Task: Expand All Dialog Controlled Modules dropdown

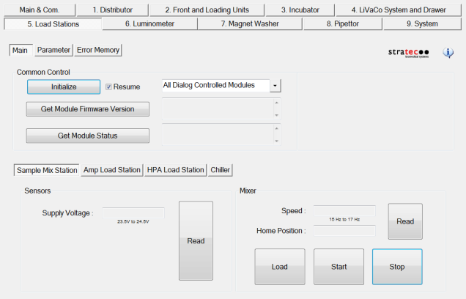Action: point(275,86)
